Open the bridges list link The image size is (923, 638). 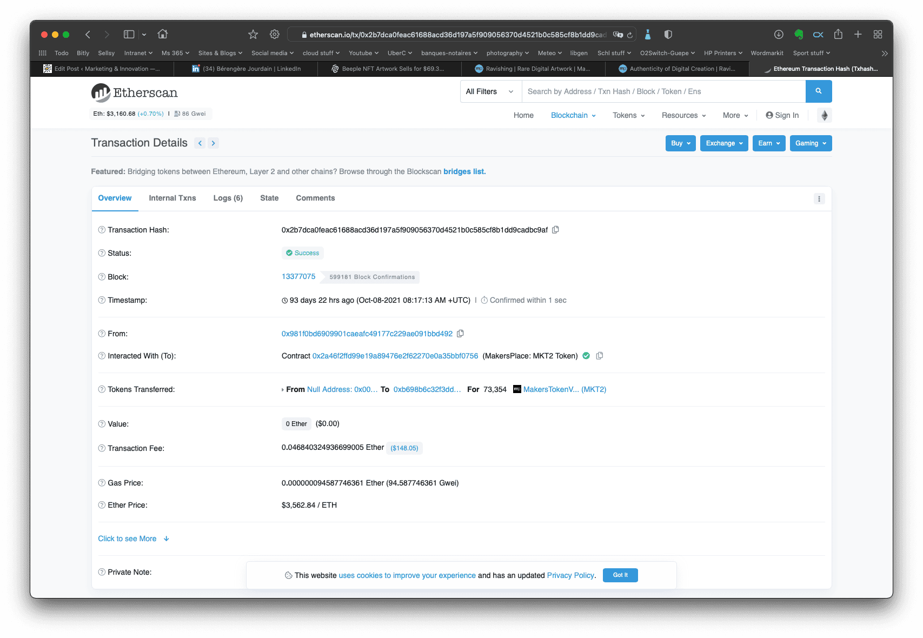pyautogui.click(x=464, y=171)
